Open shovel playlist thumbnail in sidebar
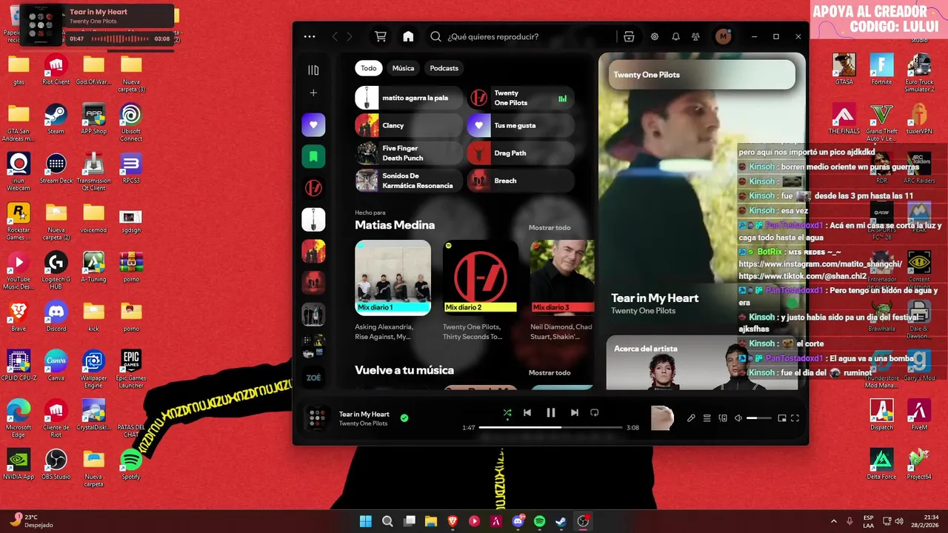 click(313, 220)
